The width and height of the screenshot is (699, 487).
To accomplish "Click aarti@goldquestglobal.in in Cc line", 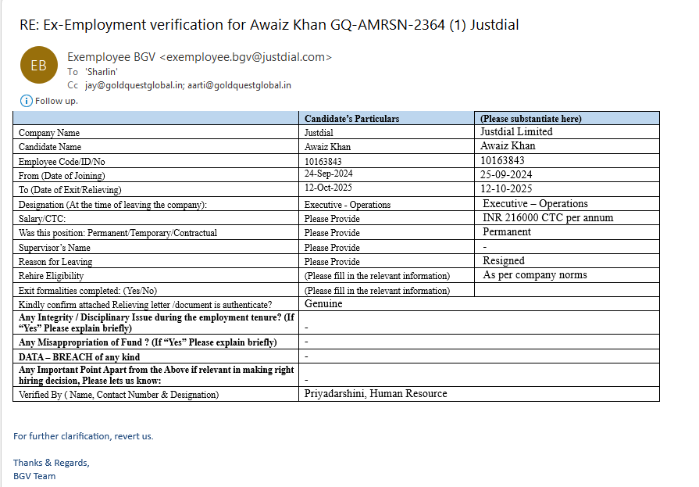I will (x=240, y=85).
